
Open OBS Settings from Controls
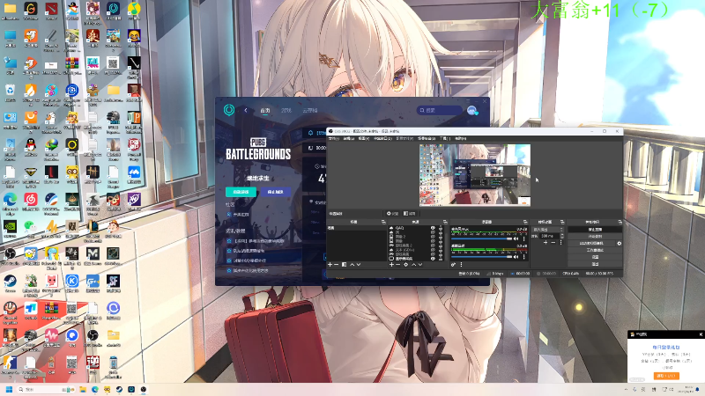tap(596, 257)
